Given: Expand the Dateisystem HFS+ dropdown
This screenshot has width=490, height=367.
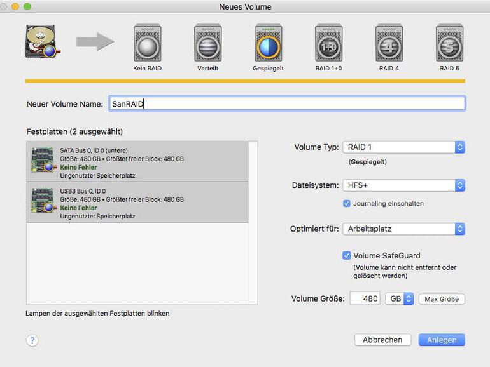Looking at the screenshot, I should point(403,185).
